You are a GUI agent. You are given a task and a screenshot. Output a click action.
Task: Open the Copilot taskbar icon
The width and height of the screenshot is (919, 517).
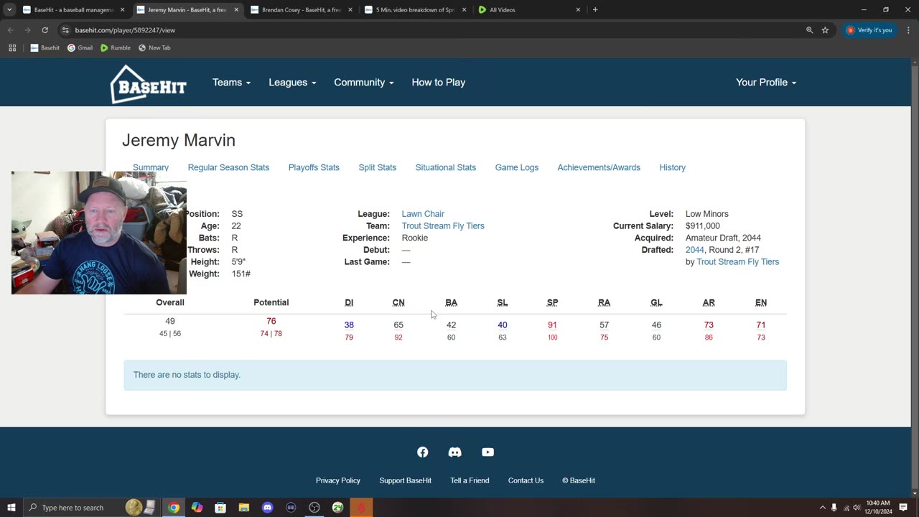[197, 508]
